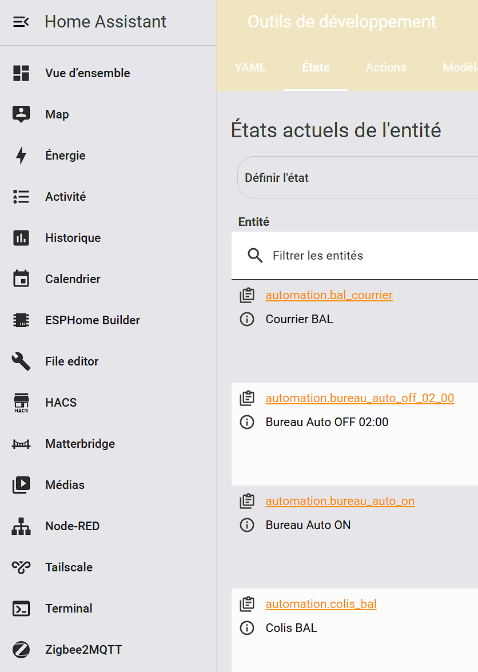Open the Zigbee2MQTT icon
This screenshot has width=478, height=672.
(21, 650)
